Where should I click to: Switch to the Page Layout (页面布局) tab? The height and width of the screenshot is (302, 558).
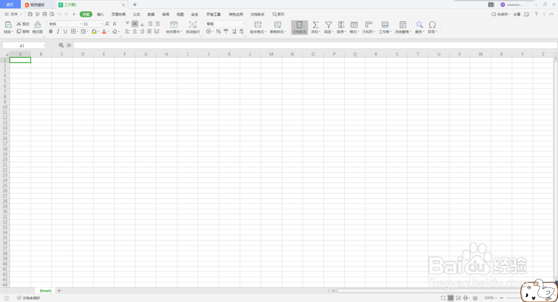pos(118,14)
